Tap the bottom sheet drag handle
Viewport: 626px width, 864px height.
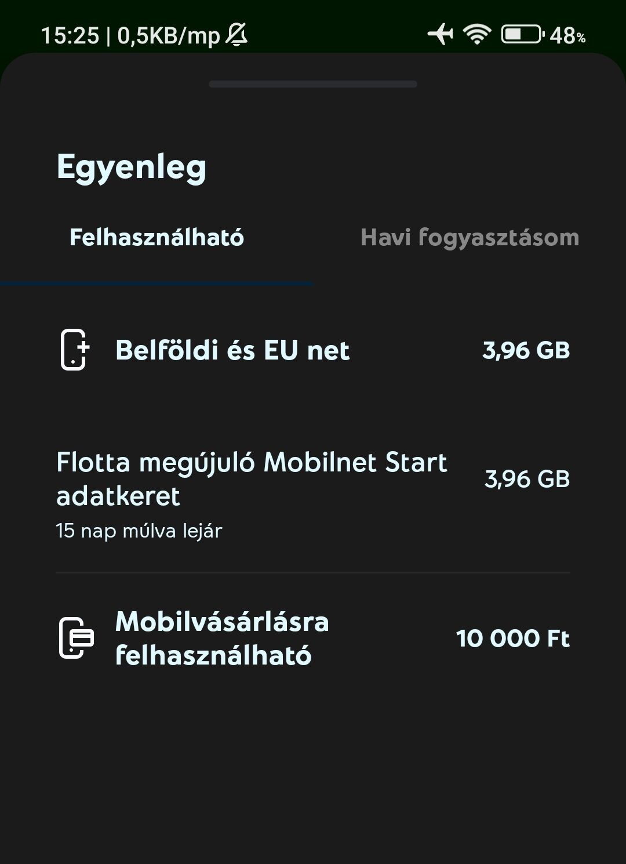[x=313, y=84]
